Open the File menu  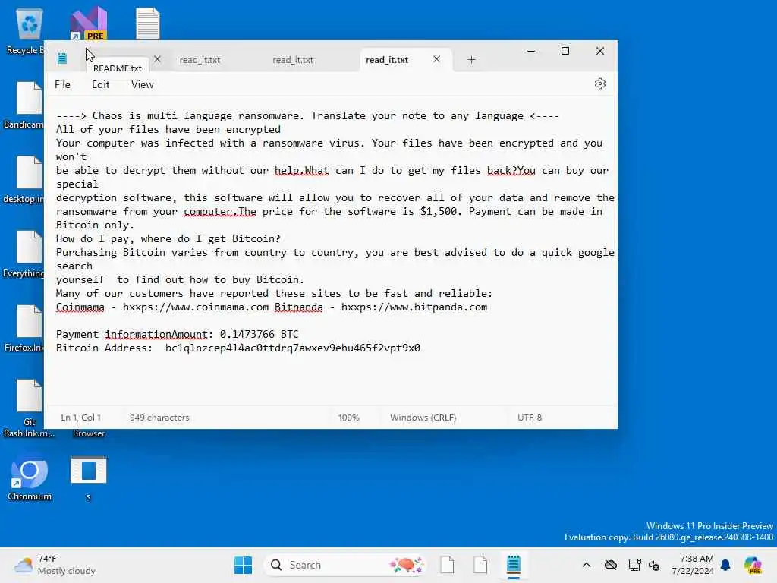pyautogui.click(x=62, y=84)
